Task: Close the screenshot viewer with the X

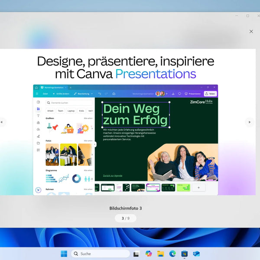Action: [251, 32]
